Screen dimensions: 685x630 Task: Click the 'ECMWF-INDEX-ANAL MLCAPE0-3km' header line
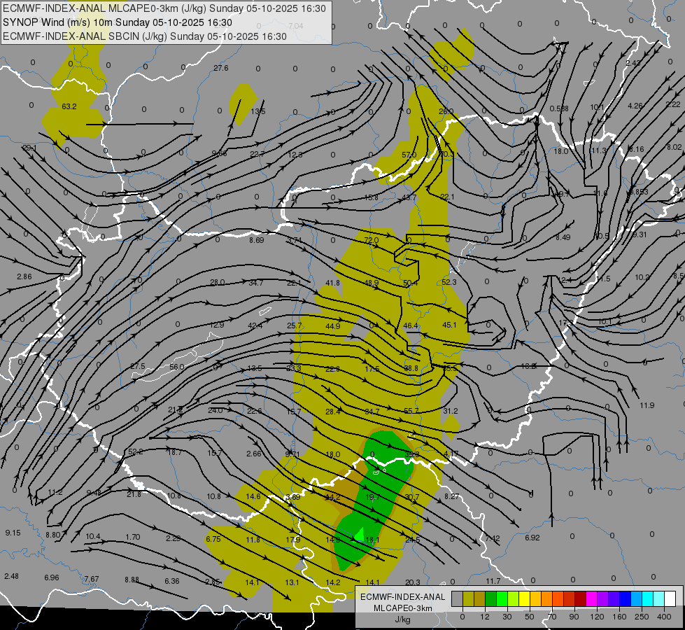(164, 8)
